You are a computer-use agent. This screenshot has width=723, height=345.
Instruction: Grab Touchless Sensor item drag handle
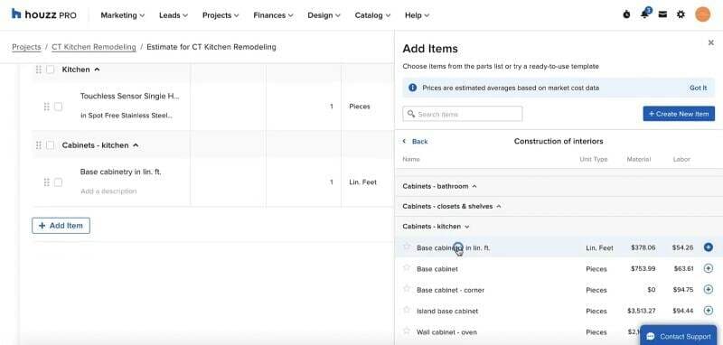pos(47,107)
